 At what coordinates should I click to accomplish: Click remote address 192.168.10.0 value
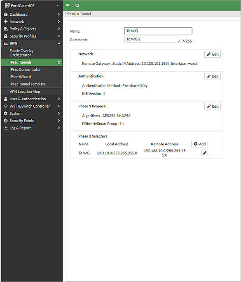[x=164, y=153]
